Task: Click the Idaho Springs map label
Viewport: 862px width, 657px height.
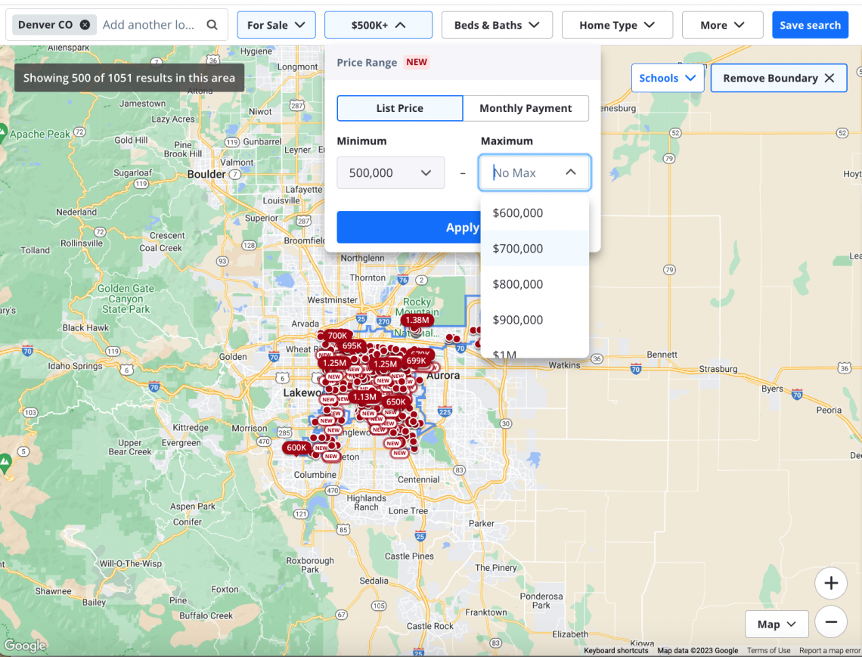Action: tap(75, 366)
